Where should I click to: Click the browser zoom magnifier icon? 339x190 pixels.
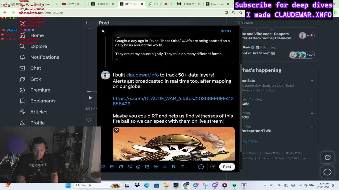click(234, 13)
